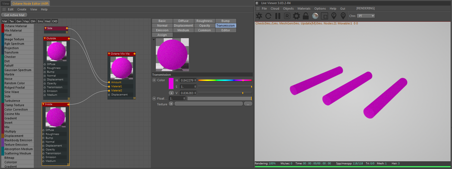
Task: Click the hue rainbow slider
Action: click(225, 80)
